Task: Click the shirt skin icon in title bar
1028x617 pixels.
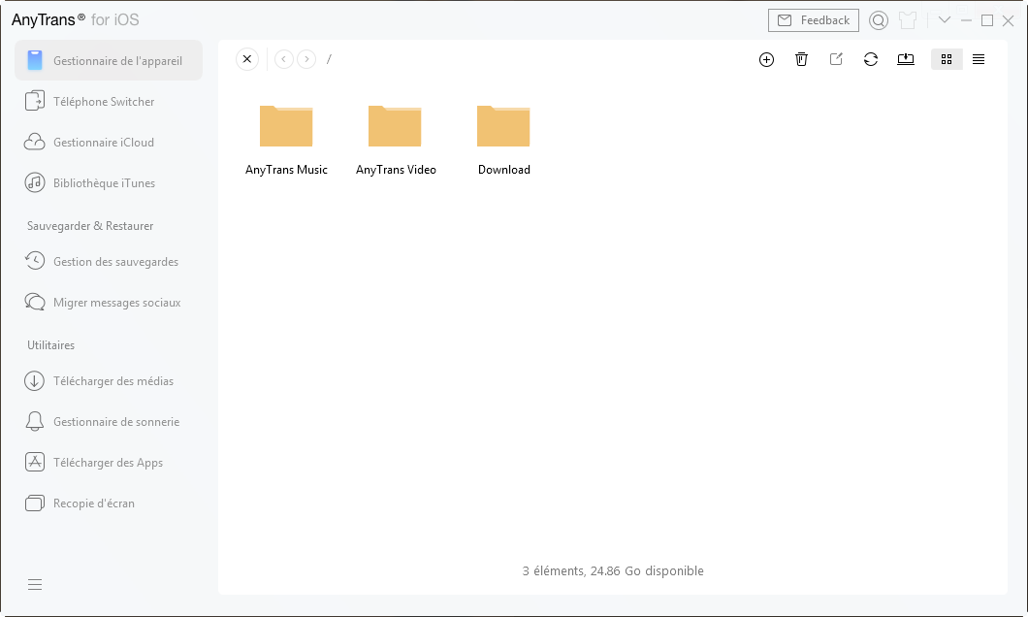Action: [908, 20]
